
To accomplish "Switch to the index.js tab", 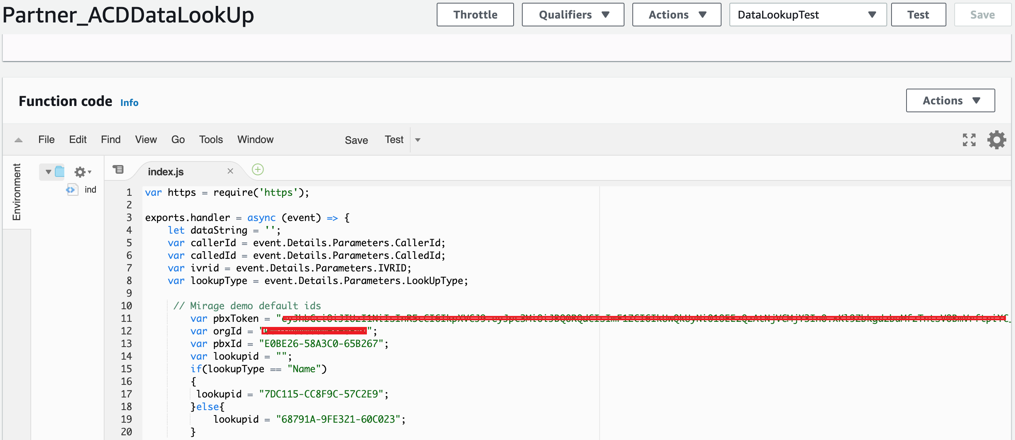I will pos(166,172).
